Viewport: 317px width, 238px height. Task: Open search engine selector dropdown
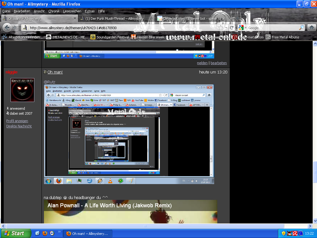click(245, 28)
